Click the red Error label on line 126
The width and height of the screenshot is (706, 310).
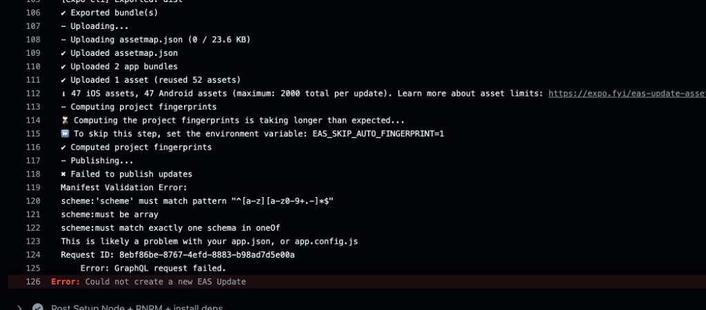click(x=65, y=282)
